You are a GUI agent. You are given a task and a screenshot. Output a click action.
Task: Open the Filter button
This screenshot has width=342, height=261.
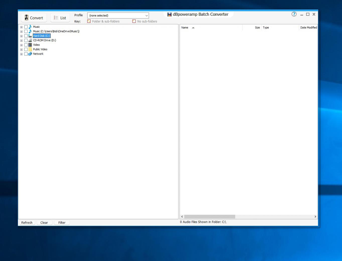tap(62, 222)
